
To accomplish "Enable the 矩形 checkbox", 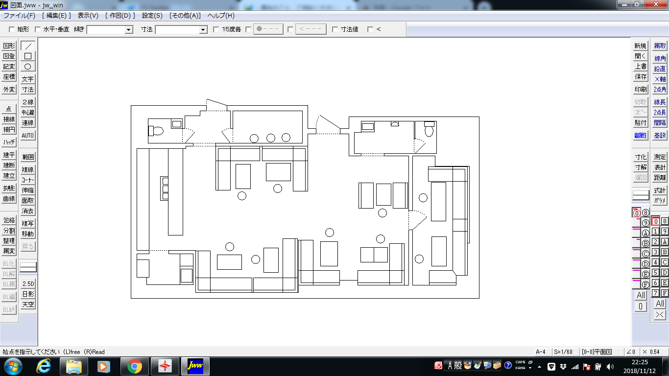I will (x=12, y=29).
